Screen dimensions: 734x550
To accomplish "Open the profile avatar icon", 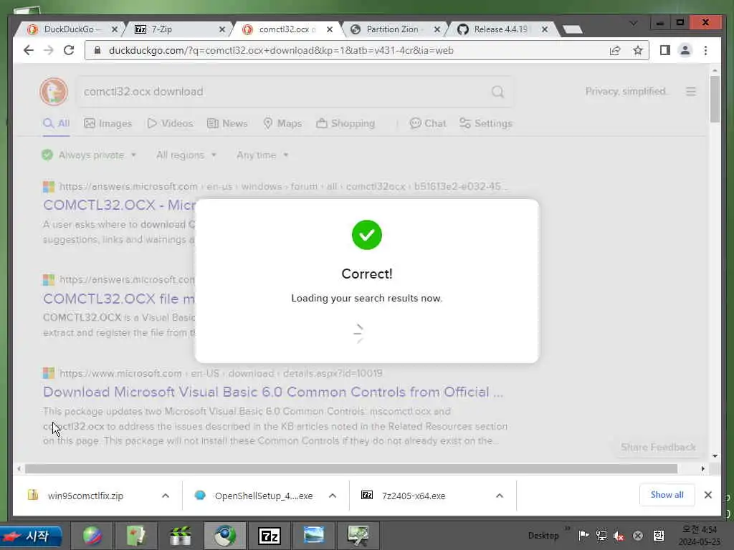I will pos(685,51).
